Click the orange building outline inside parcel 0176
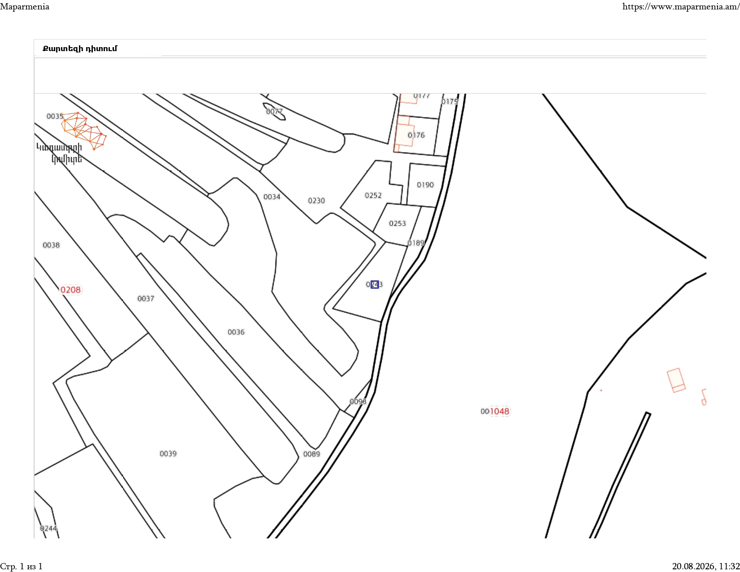Viewport: 740px width, 572px height. (403, 134)
